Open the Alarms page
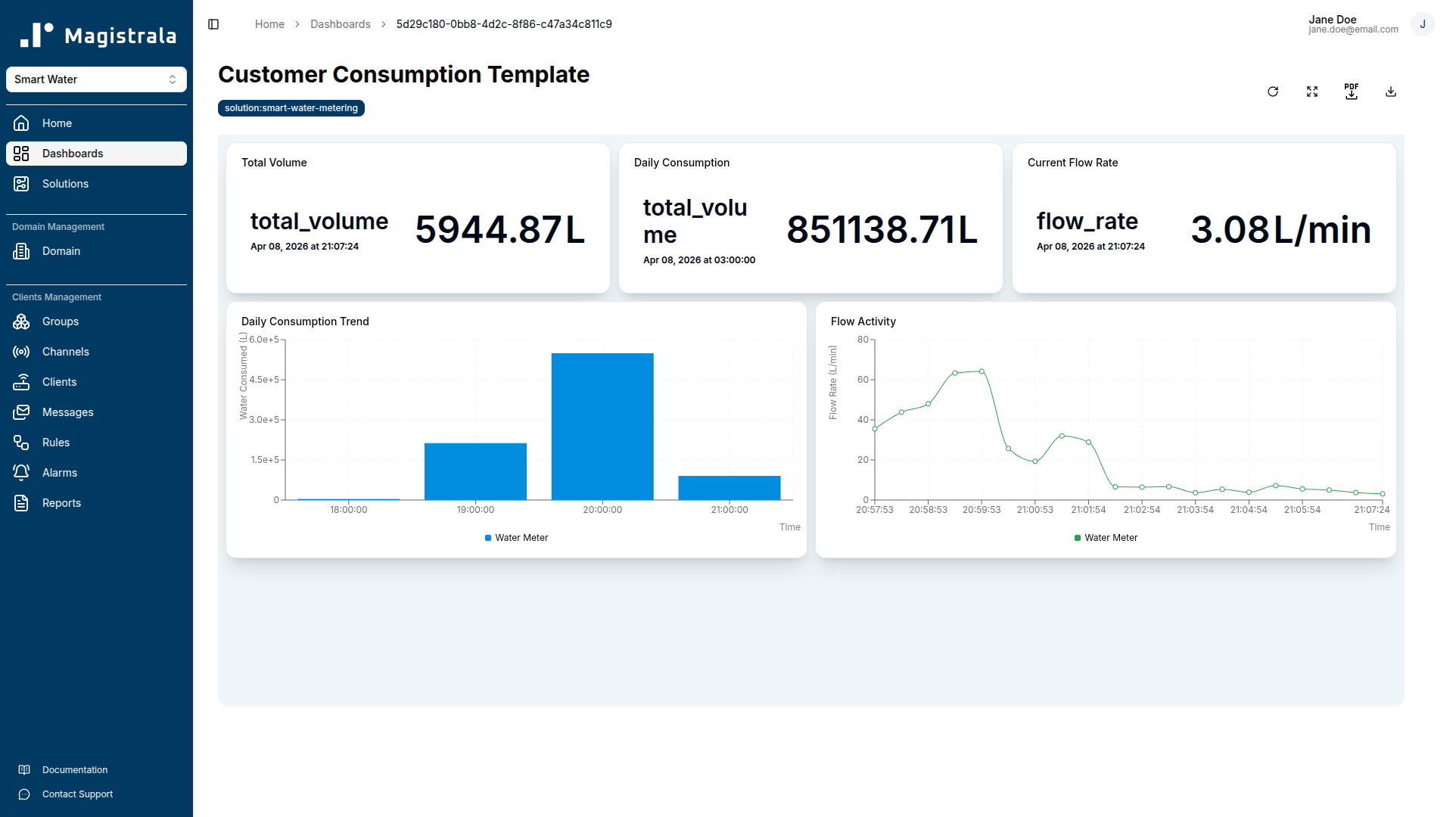Viewport: 1453px width, 817px height. (x=59, y=472)
